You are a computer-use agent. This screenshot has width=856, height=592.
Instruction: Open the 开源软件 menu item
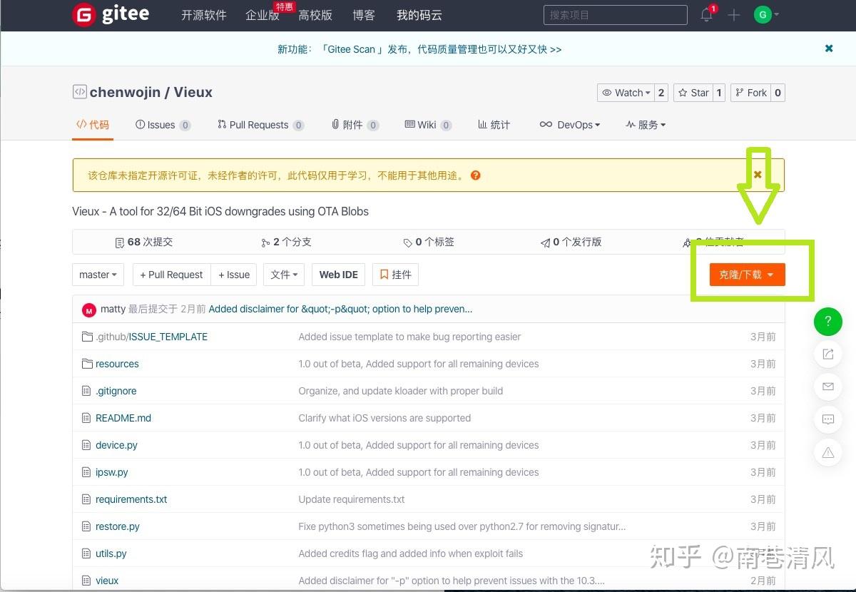point(203,15)
